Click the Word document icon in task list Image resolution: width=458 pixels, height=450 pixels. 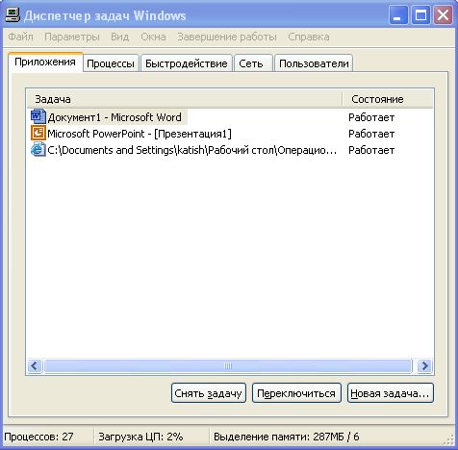[38, 116]
